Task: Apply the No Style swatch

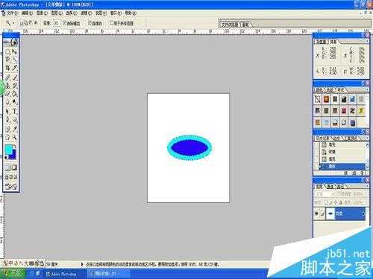Action: tap(318, 99)
